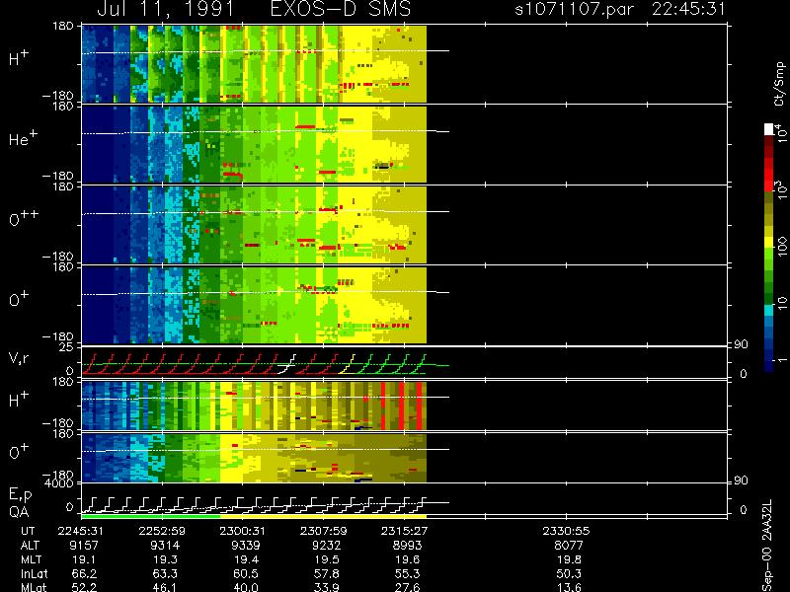Click the 'InLat' row header
This screenshot has width=790, height=592.
click(35, 573)
